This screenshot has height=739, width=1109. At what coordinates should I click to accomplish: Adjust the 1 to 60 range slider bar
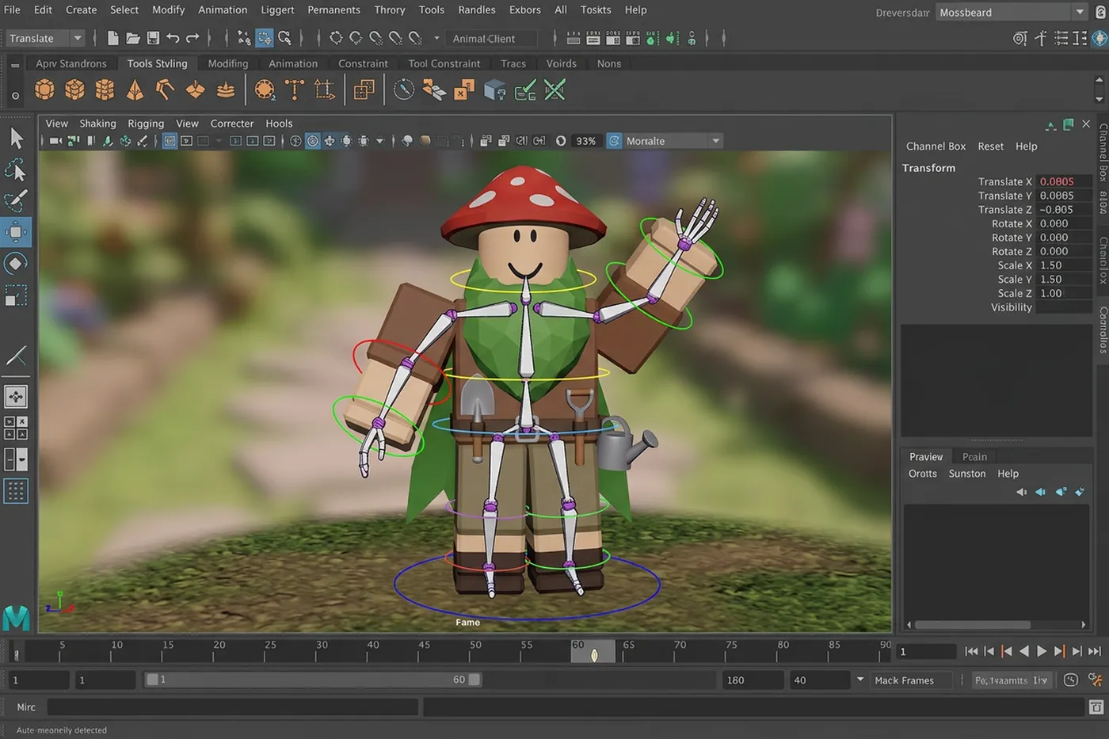pyautogui.click(x=312, y=680)
